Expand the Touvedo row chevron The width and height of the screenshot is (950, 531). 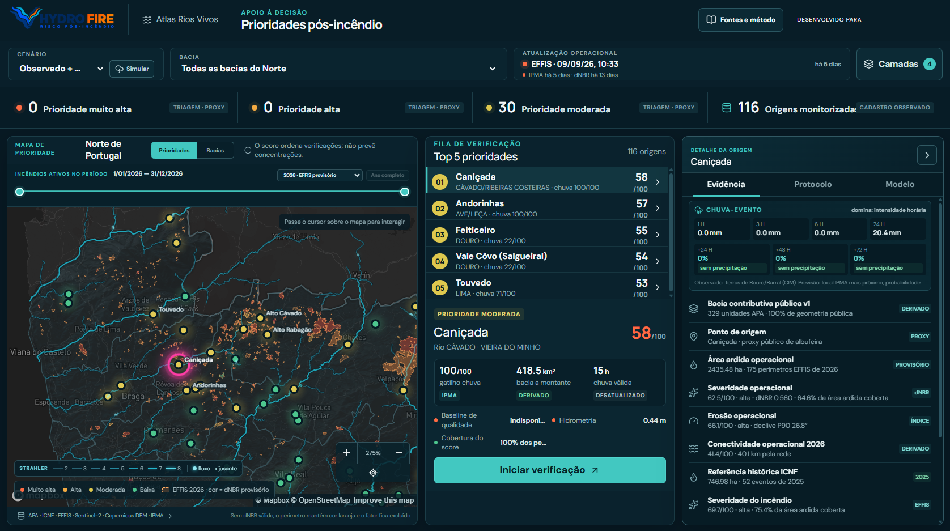coord(658,287)
